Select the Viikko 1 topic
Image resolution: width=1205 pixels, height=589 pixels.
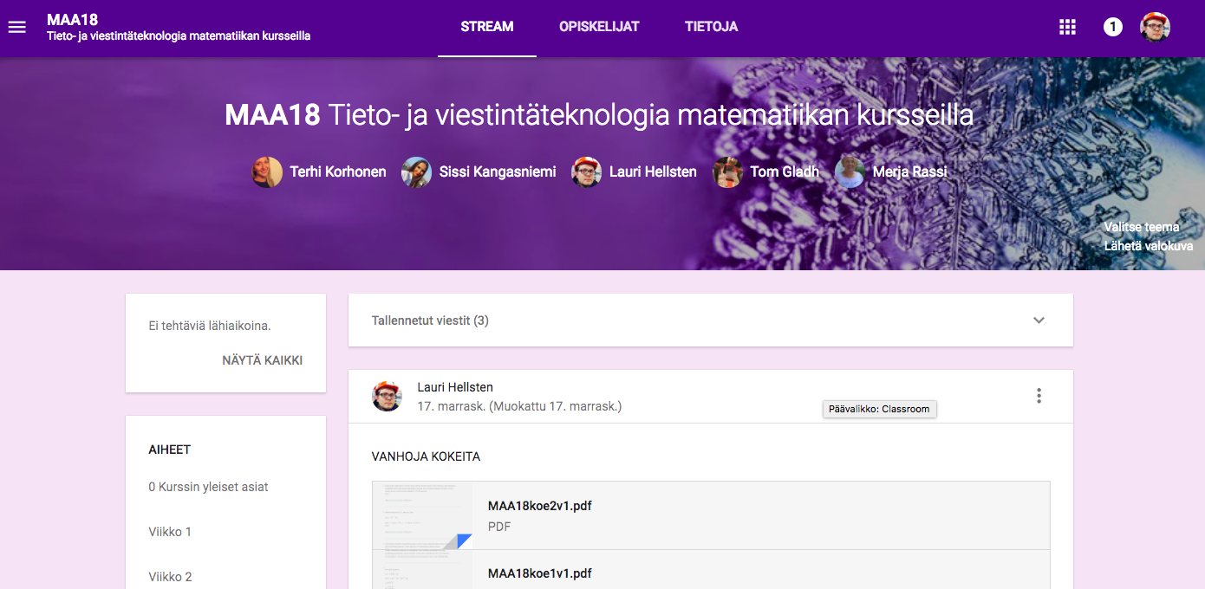click(x=170, y=532)
